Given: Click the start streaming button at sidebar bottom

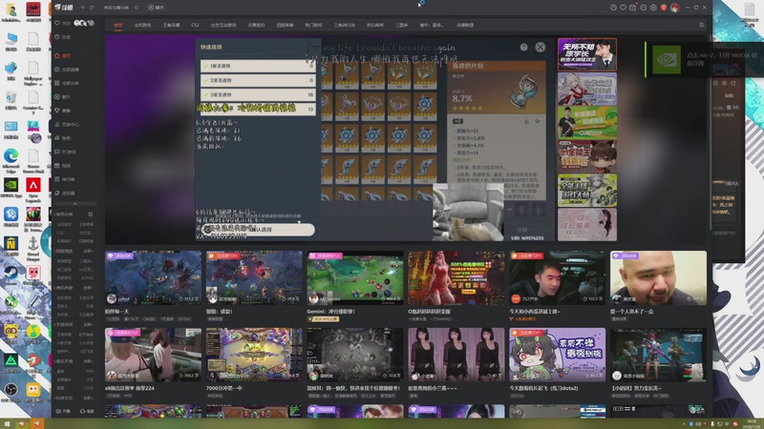Looking at the screenshot, I should coord(63,412).
